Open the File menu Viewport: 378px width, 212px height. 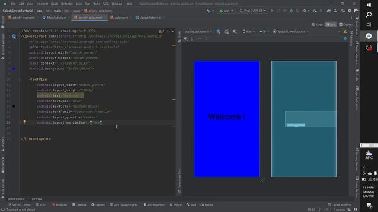(13, 4)
